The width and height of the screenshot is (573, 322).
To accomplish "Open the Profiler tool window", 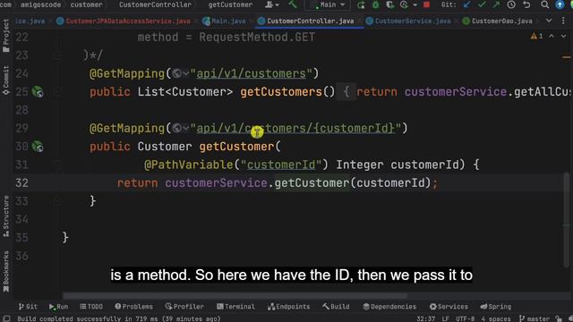I will point(184,307).
